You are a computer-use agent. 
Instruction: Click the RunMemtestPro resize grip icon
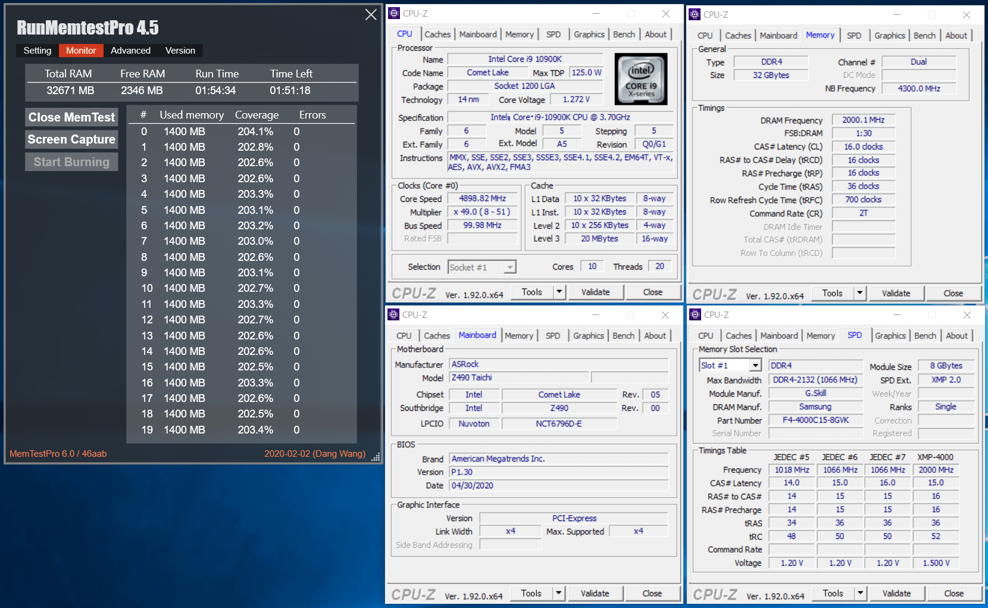click(376, 457)
